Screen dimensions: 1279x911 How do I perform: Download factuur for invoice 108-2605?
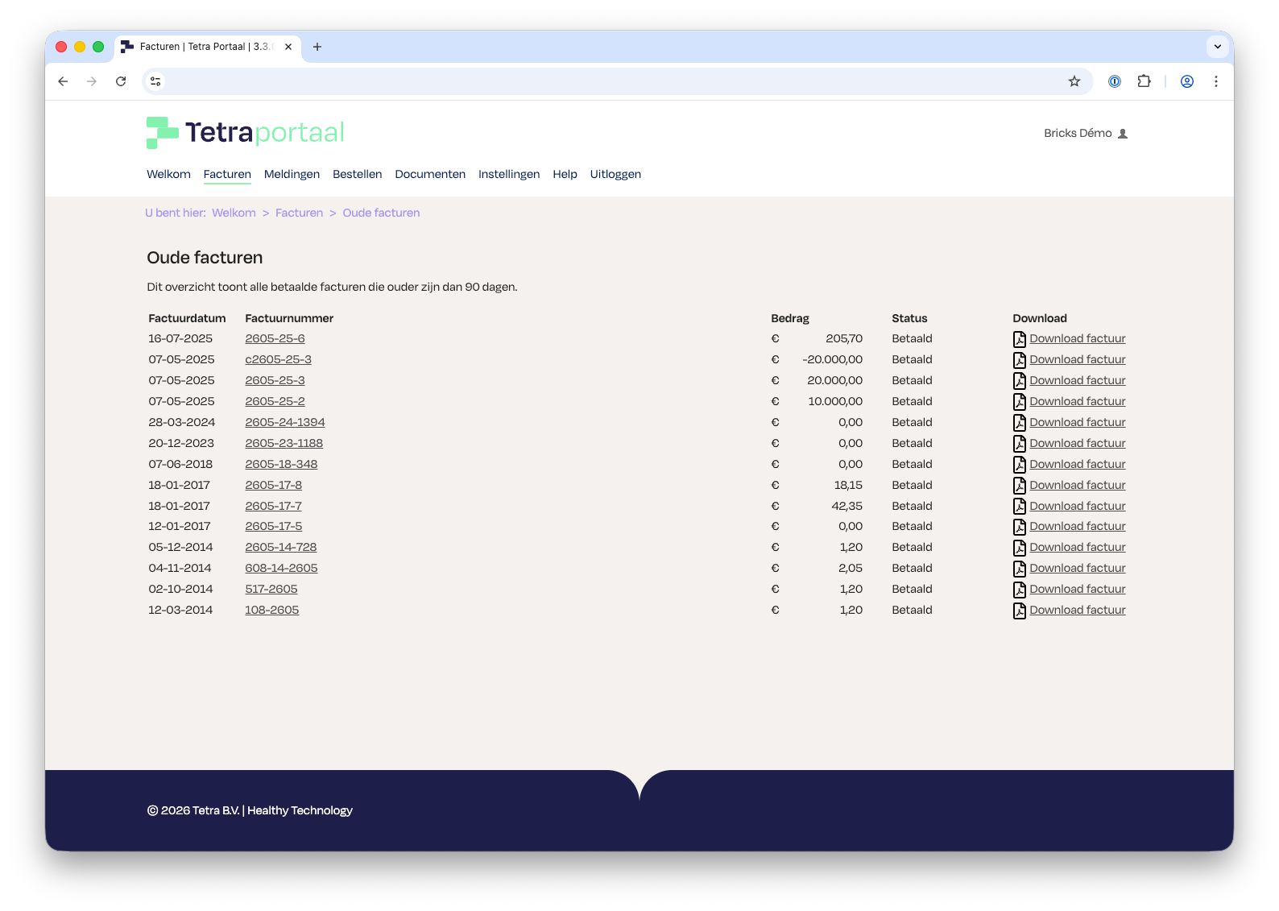[1077, 610]
